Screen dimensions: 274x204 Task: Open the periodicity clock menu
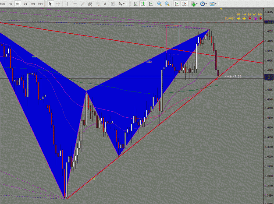click(x=203, y=4)
